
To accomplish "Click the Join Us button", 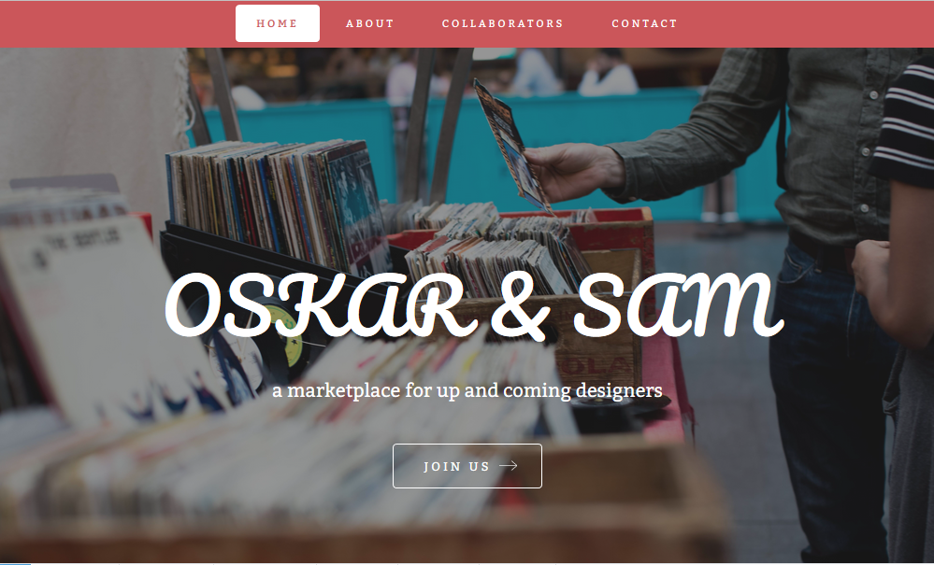I will 467,466.
